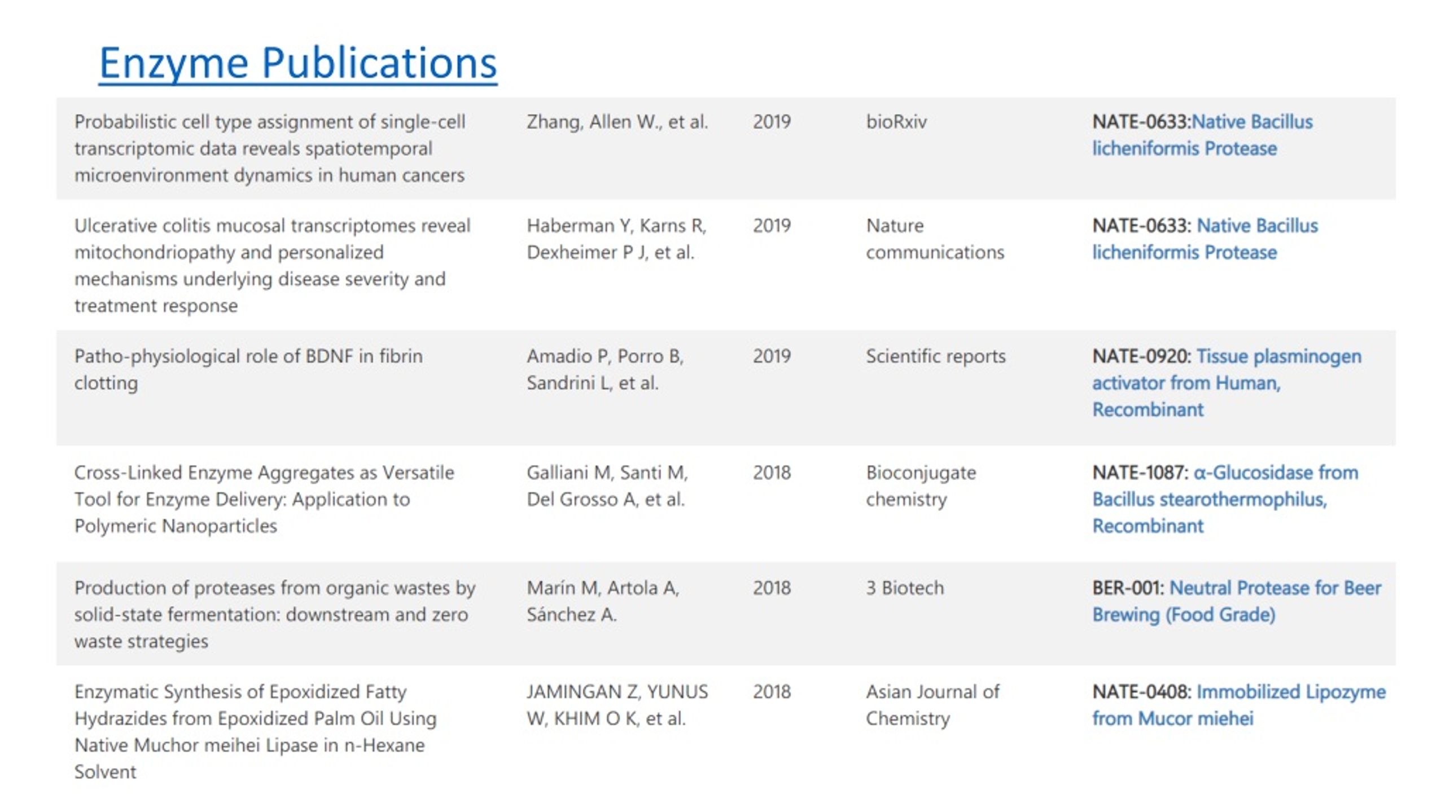Image resolution: width=1445 pixels, height=812 pixels.
Task: Click author cell 'Marín M, Artola A, Sánchez A.'
Action: pos(603,601)
